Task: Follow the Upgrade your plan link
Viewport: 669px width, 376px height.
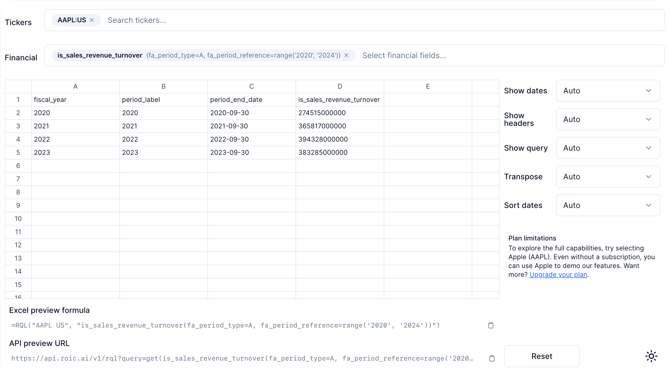Action: tap(558, 275)
